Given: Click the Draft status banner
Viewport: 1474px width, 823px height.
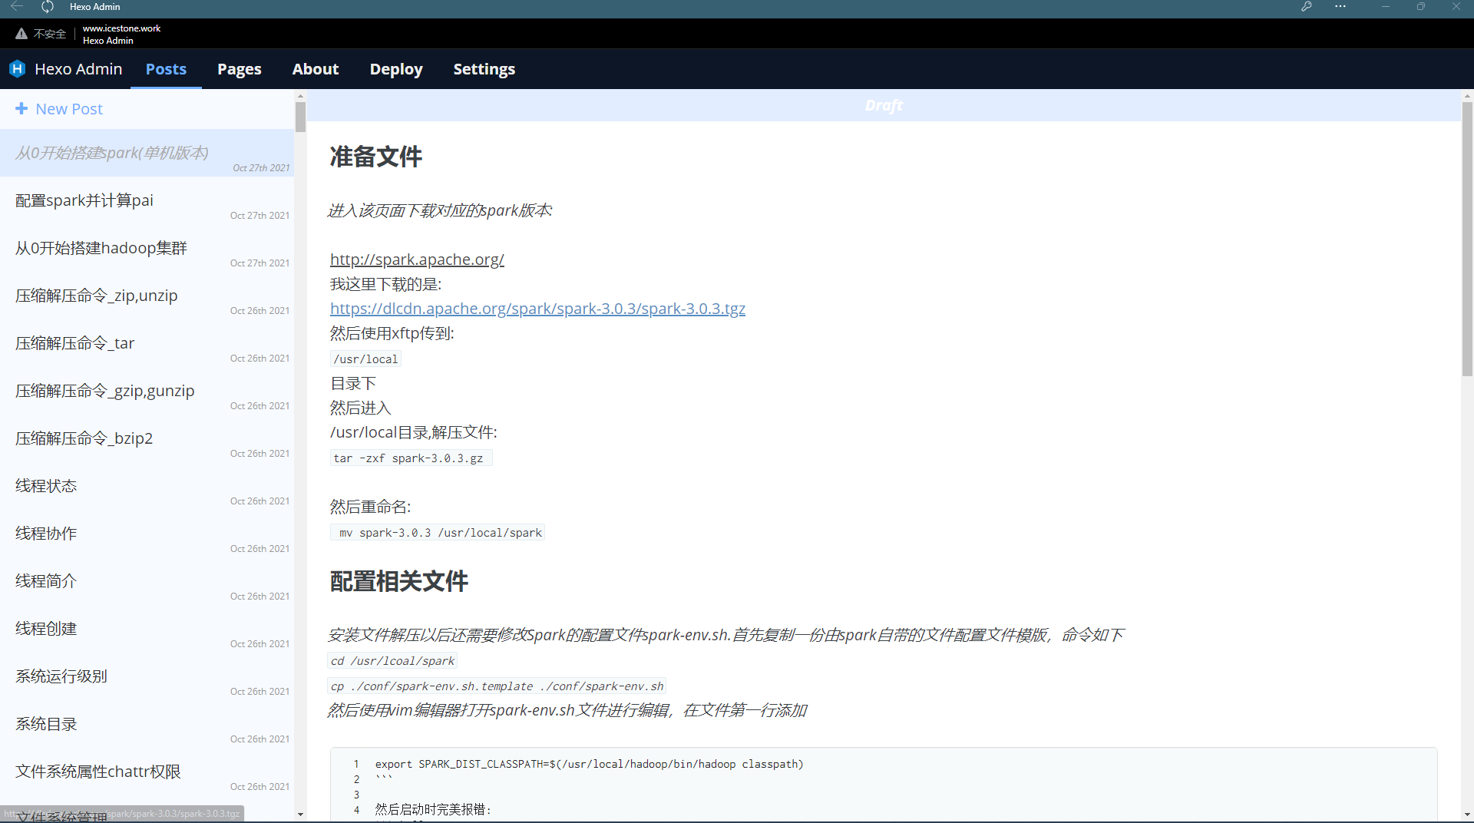Looking at the screenshot, I should click(884, 105).
